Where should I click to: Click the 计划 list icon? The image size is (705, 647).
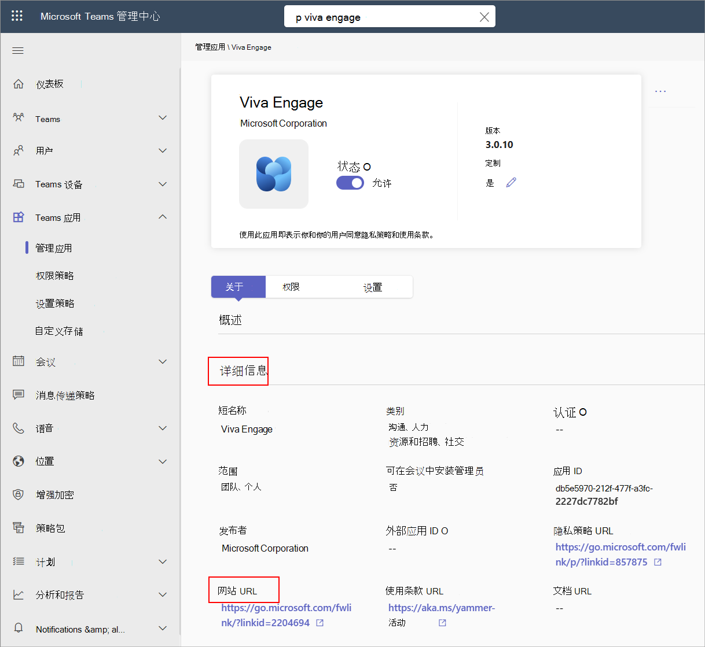(x=19, y=561)
